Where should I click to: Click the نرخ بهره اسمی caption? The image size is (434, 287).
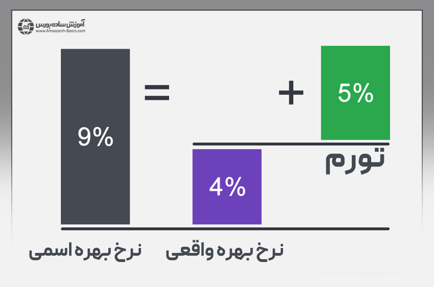point(85,253)
